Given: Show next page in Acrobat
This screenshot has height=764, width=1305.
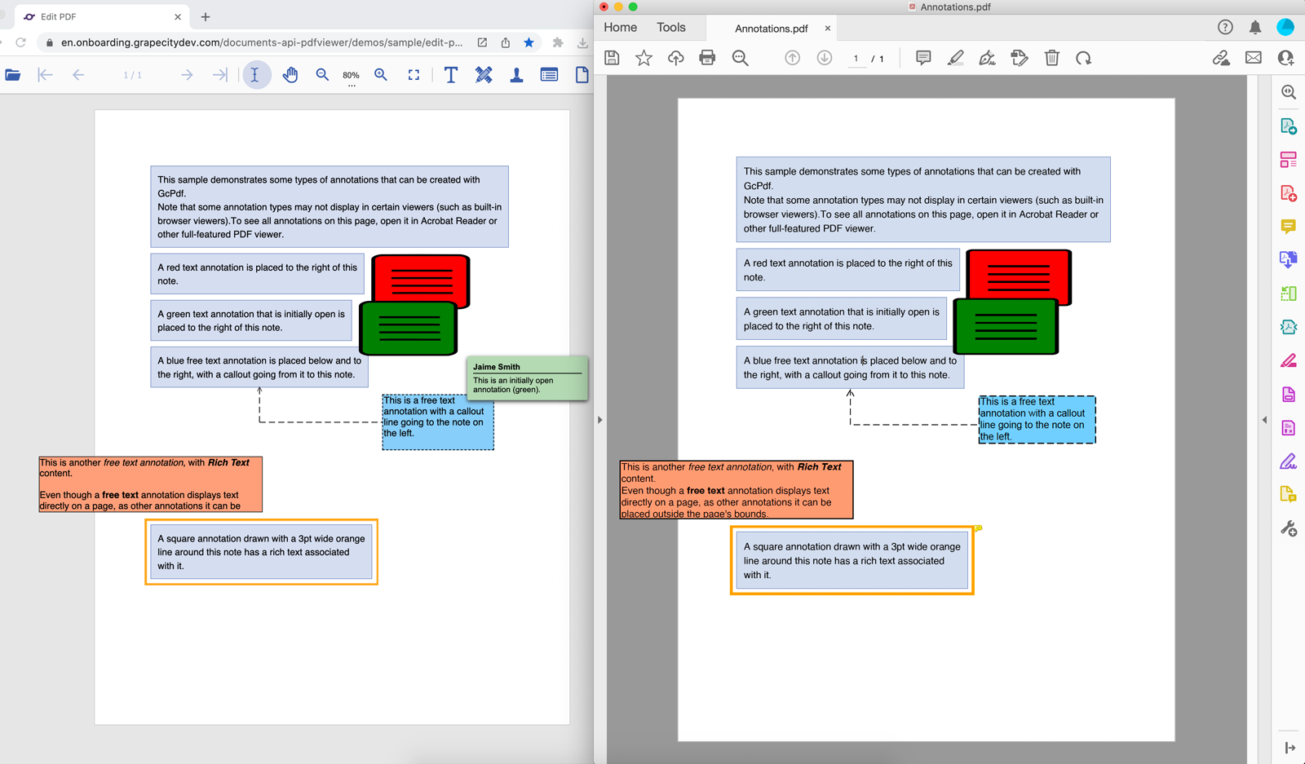Looking at the screenshot, I should (x=825, y=58).
